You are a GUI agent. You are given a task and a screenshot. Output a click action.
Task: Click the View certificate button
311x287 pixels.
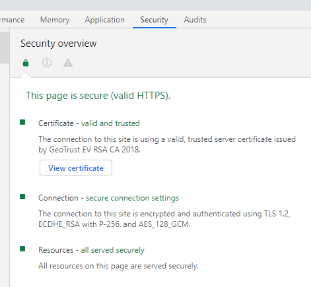click(76, 168)
